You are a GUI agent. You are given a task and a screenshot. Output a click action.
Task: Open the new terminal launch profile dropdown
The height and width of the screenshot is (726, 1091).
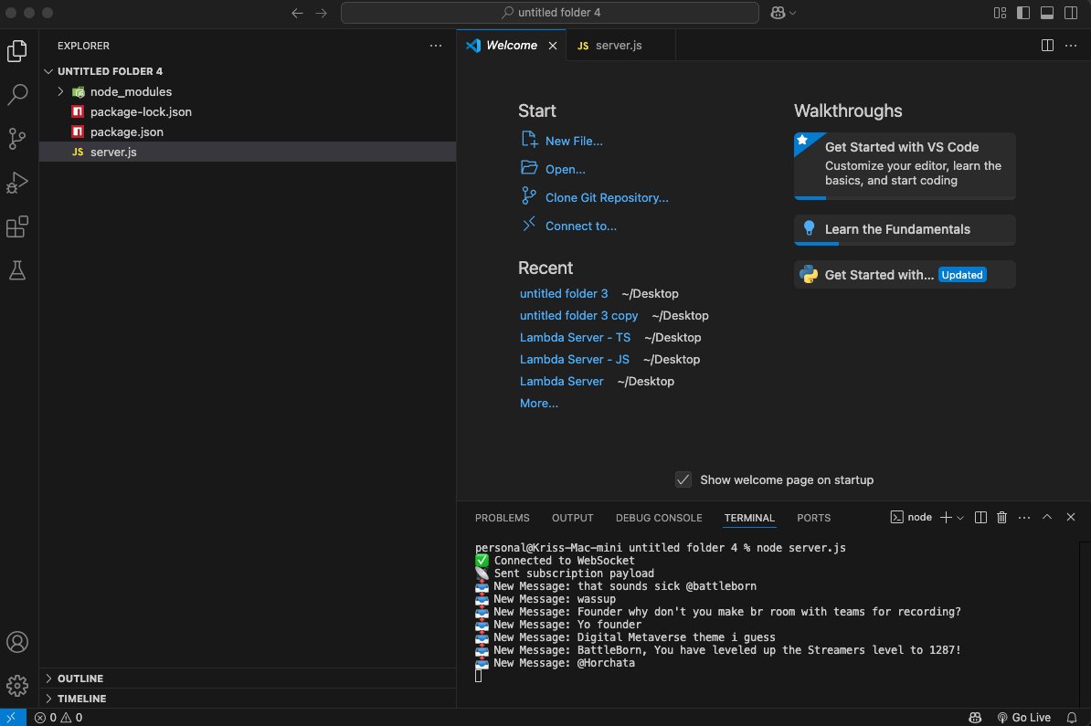[x=961, y=518]
